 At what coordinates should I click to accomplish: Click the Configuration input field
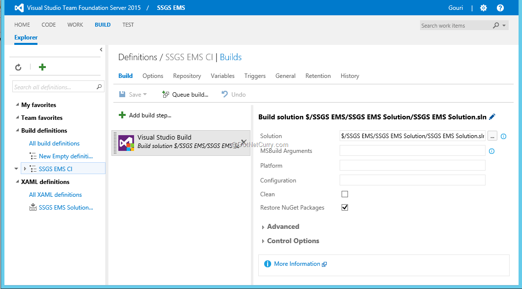coord(413,180)
